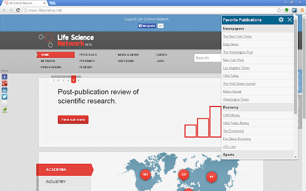Click the panel scrollbar down arrow

pos(295,157)
